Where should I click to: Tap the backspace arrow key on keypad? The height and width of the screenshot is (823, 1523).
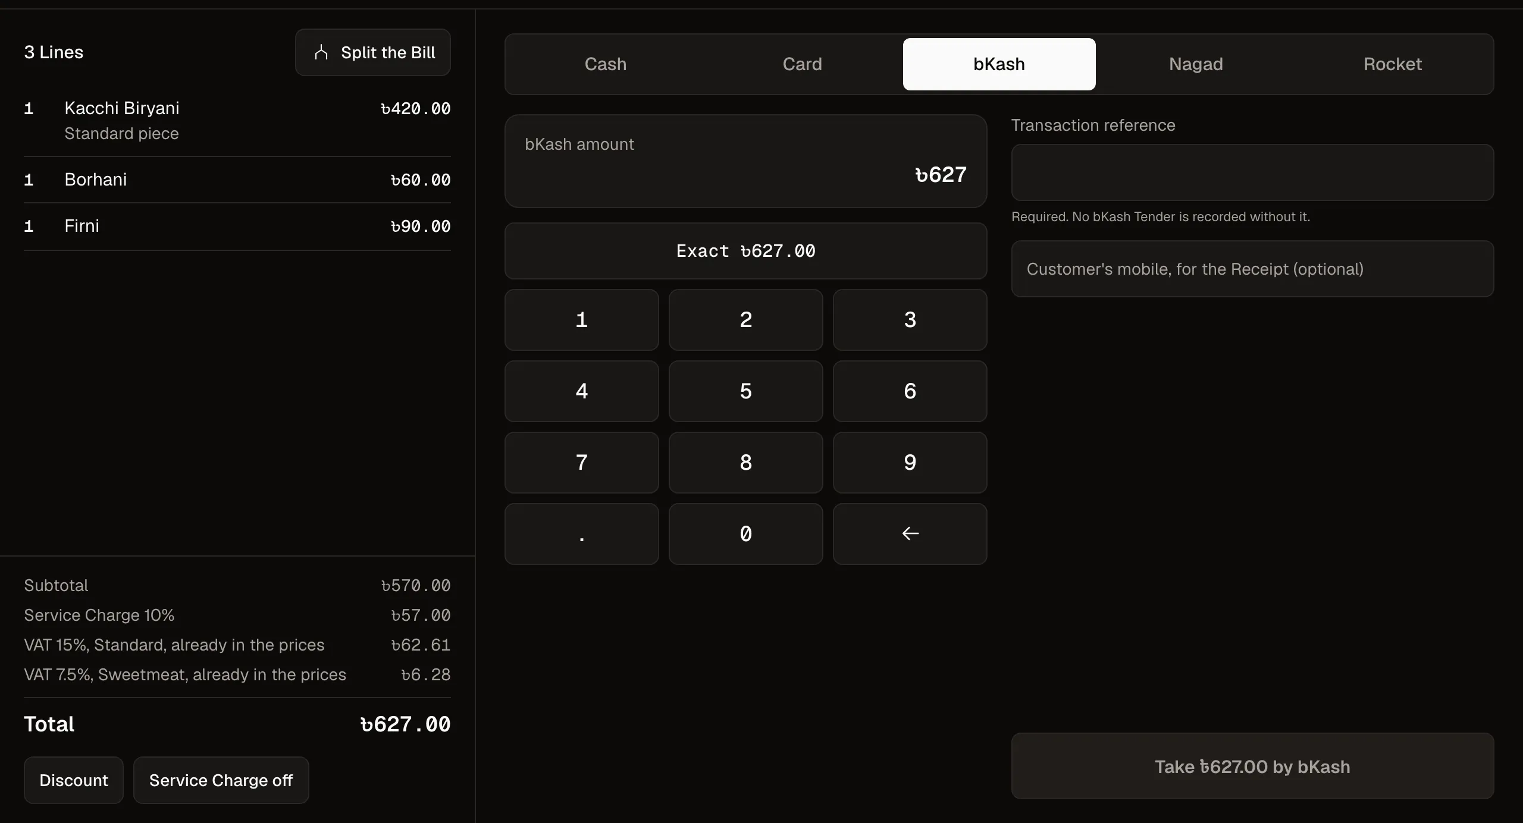(910, 534)
